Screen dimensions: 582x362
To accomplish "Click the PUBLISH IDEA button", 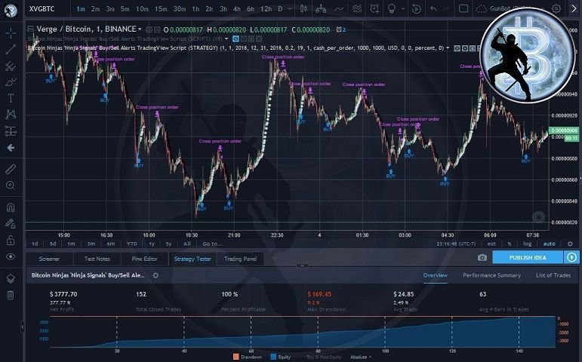I will 528,257.
